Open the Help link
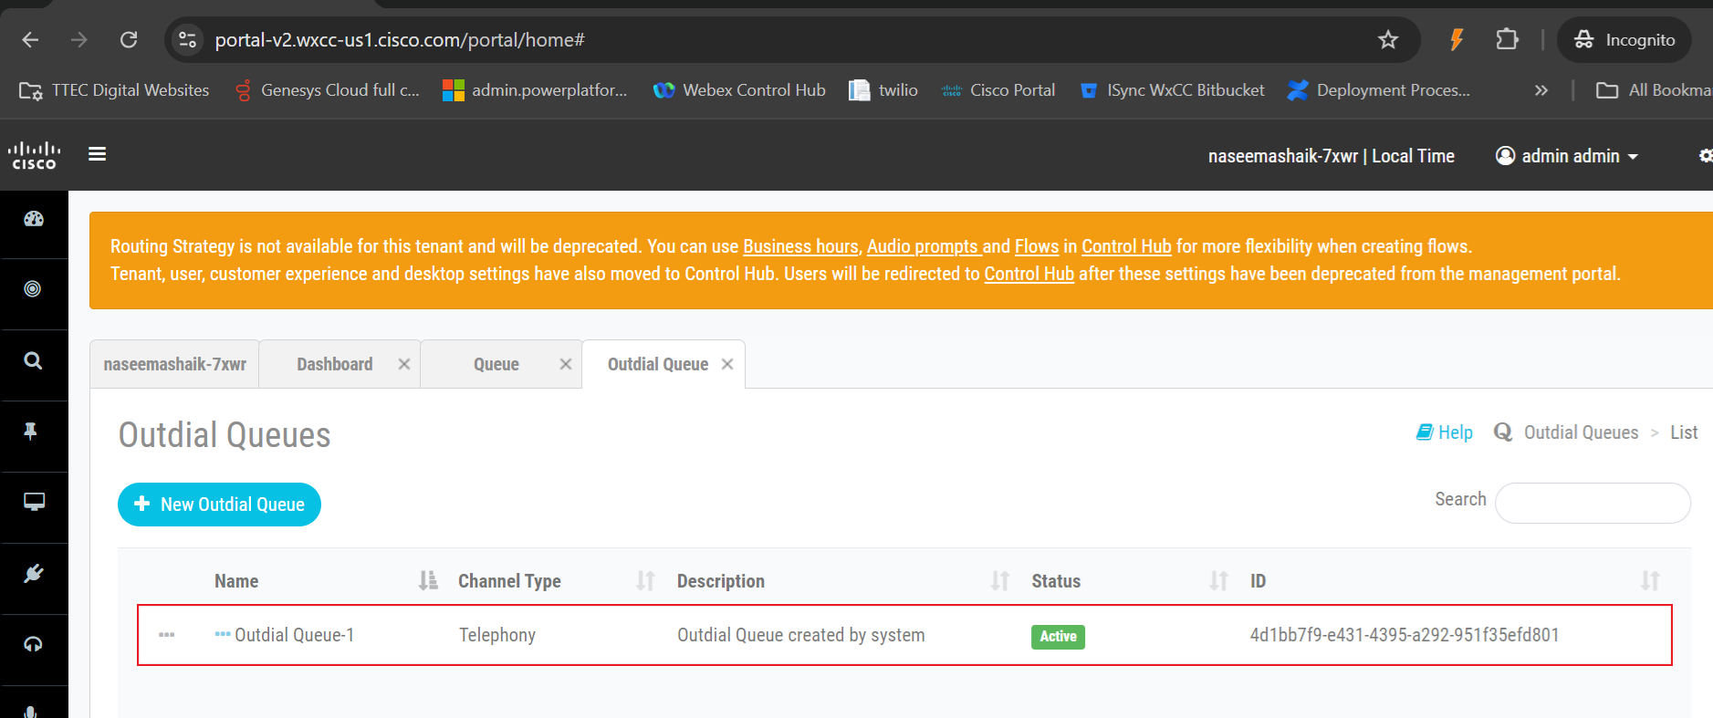This screenshot has width=1713, height=718. [1445, 432]
